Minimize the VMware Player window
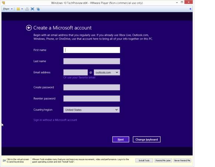This screenshot has width=215, height=167. coord(177,2)
